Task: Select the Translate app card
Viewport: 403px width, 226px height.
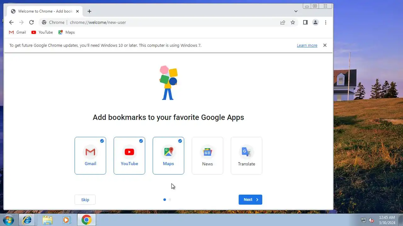Action: click(247, 156)
